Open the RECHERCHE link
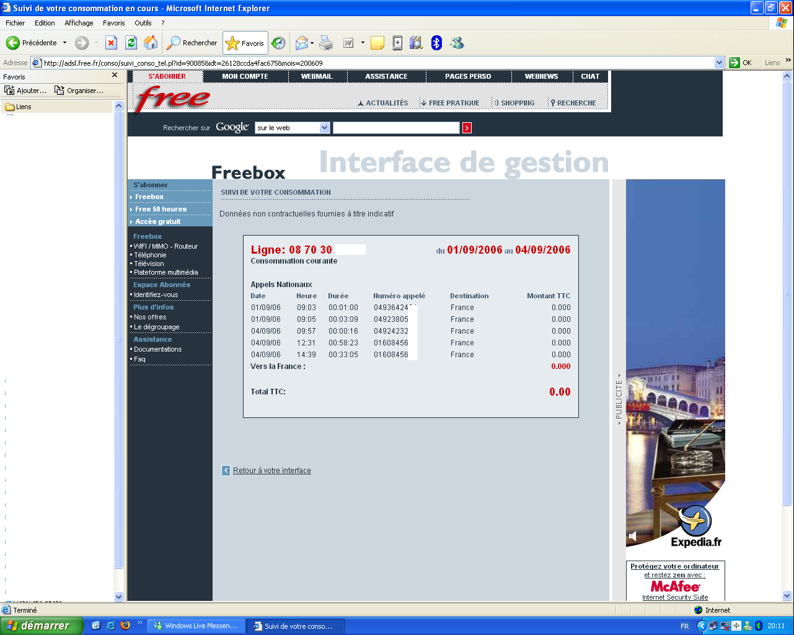The width and height of the screenshot is (794, 635). [573, 103]
